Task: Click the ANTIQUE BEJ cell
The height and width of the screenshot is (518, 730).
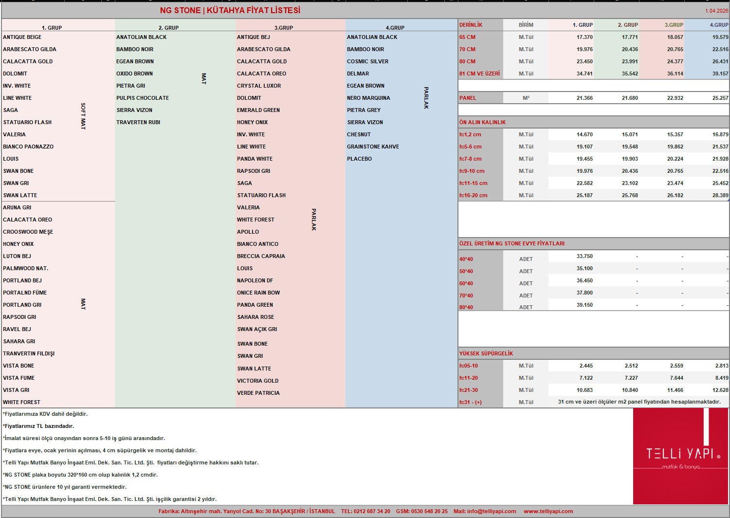Action: [x=254, y=37]
